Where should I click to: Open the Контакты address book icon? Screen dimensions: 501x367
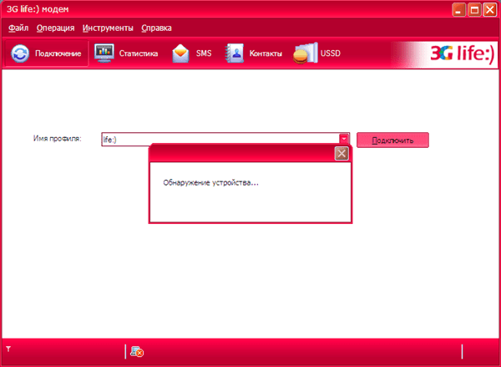[235, 54]
